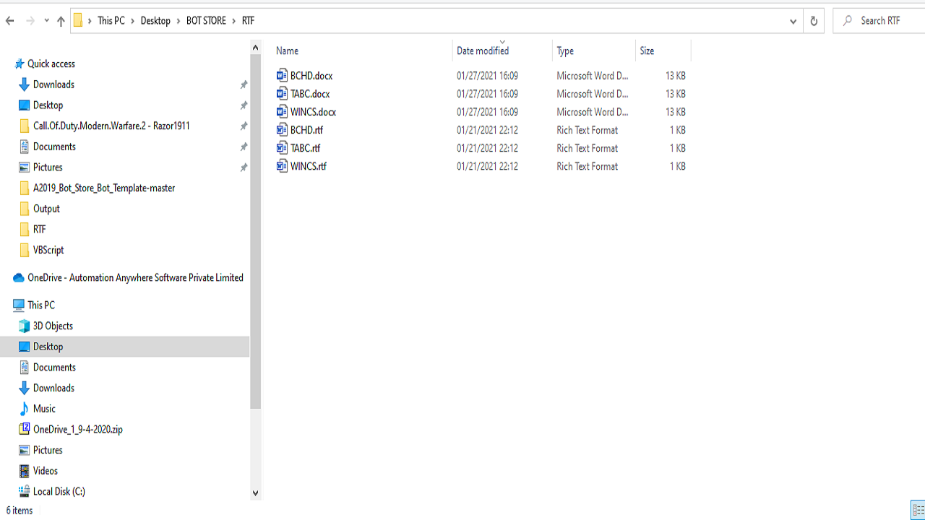Open the Music note icon
The image size is (925, 520).
[x=25, y=409]
